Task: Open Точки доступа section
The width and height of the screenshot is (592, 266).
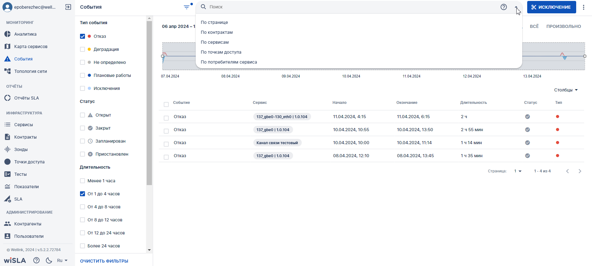Action: click(29, 162)
